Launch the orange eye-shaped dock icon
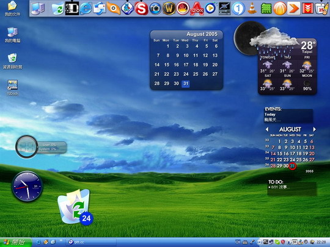The height and width of the screenshot is (247, 330). pos(113,9)
